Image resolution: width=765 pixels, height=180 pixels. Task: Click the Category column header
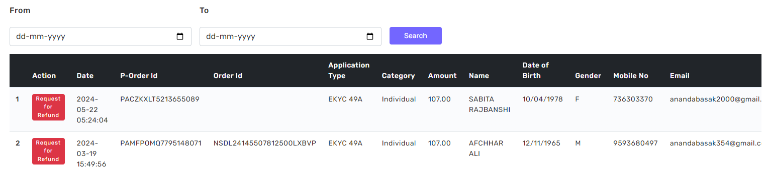398,75
